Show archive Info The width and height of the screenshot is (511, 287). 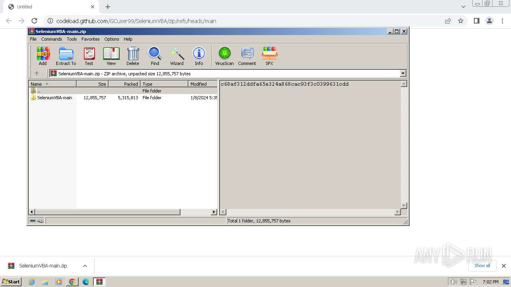point(199,56)
